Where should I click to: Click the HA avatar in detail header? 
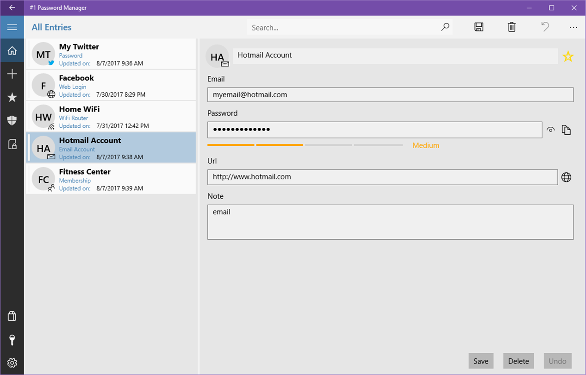218,56
